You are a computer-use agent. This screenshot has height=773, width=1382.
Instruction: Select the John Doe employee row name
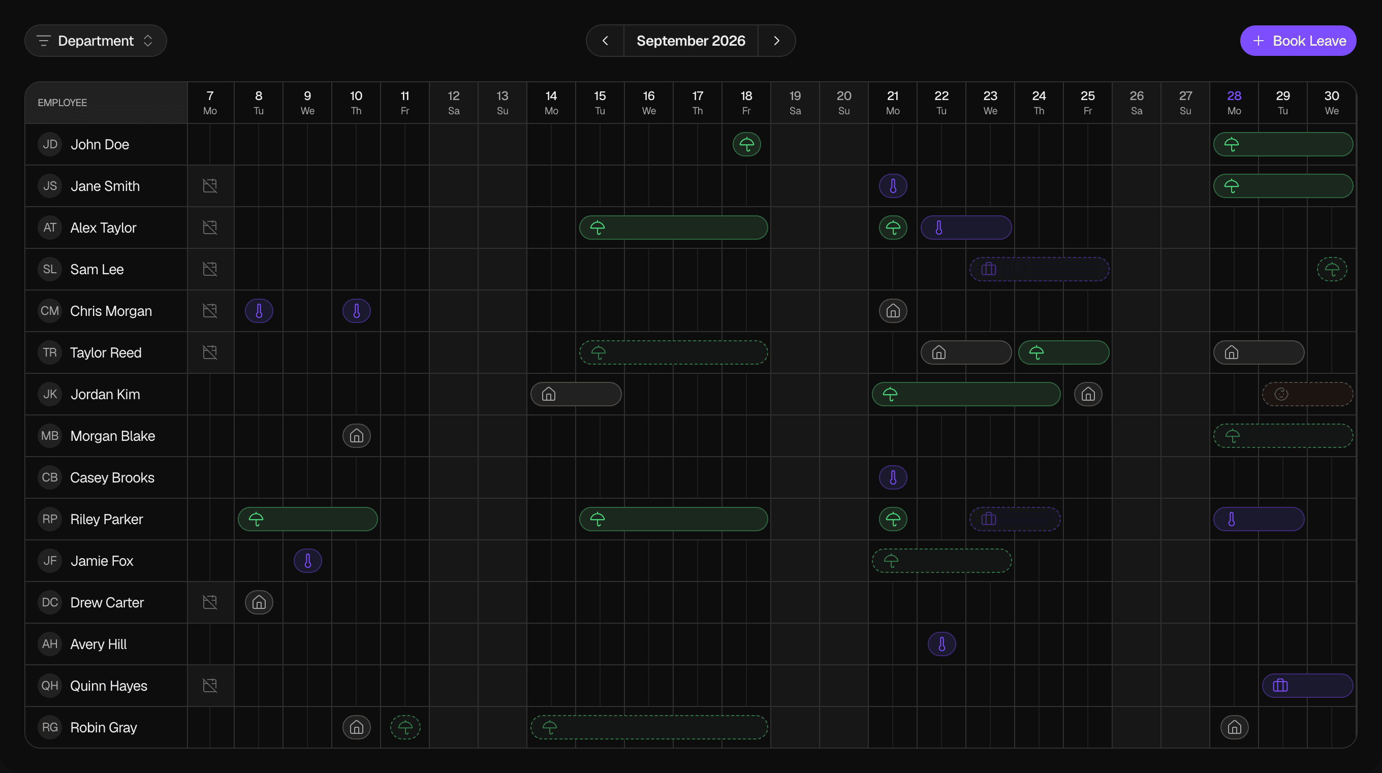click(x=100, y=144)
